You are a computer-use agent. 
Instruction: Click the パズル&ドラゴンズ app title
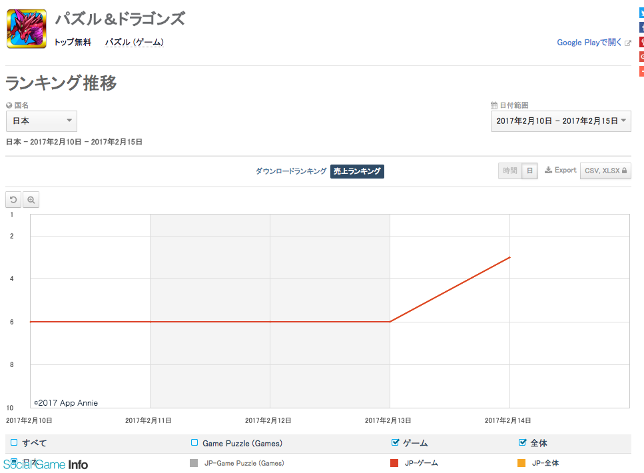click(120, 19)
